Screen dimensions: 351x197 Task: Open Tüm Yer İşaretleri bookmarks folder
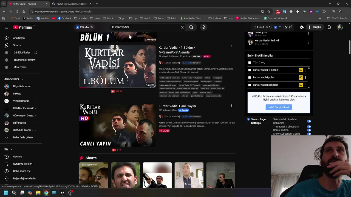point(338,18)
